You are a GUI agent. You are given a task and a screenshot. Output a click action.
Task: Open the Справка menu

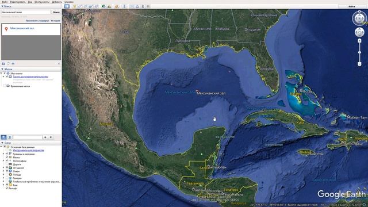click(x=69, y=2)
